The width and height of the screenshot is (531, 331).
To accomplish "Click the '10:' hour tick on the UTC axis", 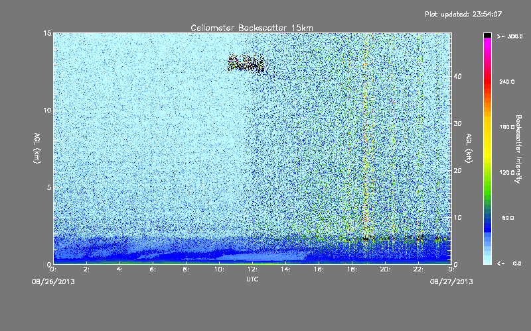I will pyautogui.click(x=220, y=269).
